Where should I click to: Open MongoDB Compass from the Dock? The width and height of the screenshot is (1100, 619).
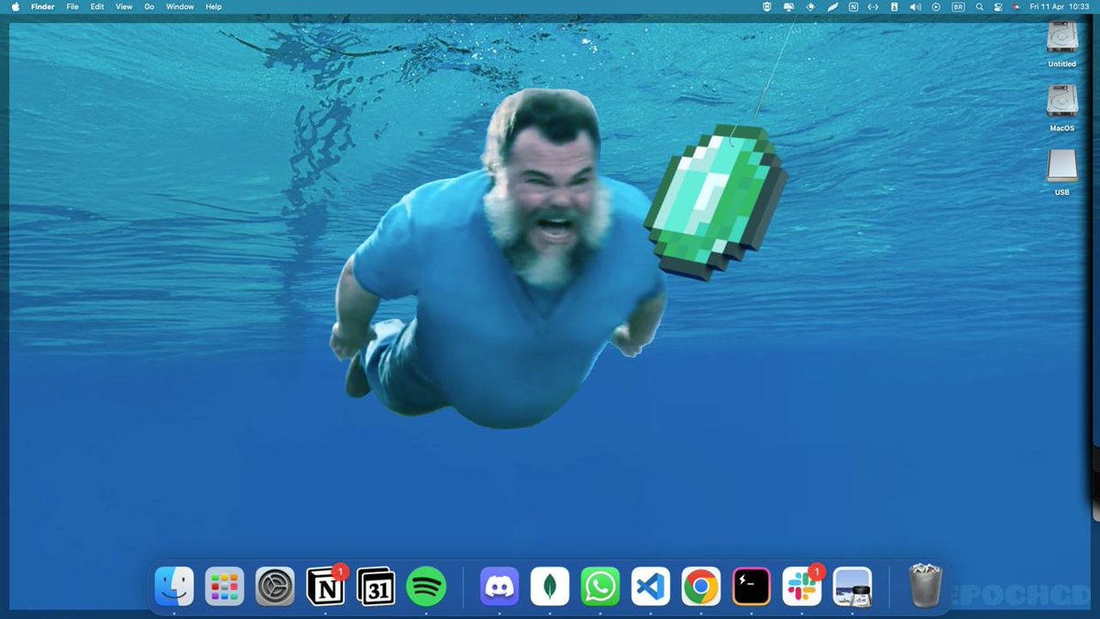pos(550,586)
